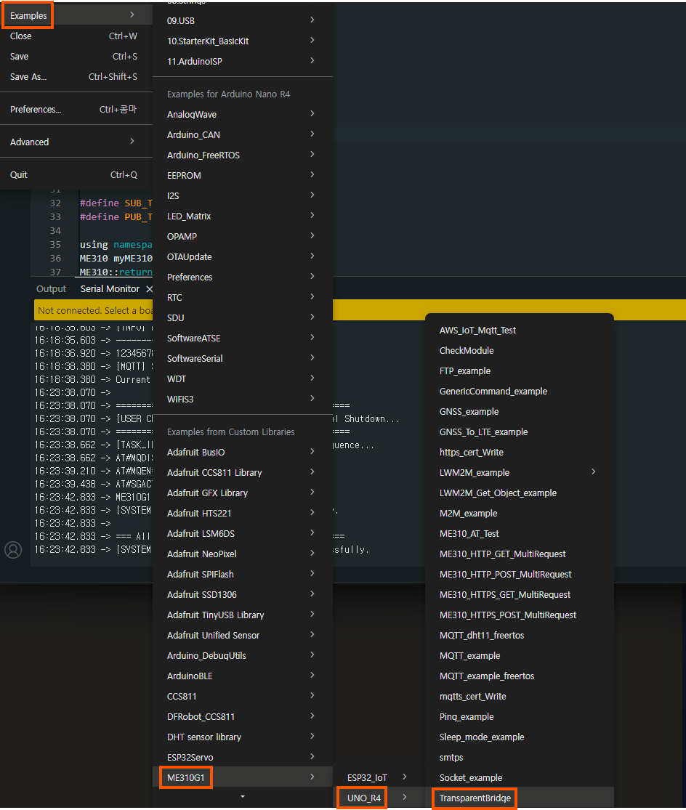The height and width of the screenshot is (810, 686).
Task: Expand 10.StarterKit_BasicKit examples
Action: [242, 41]
